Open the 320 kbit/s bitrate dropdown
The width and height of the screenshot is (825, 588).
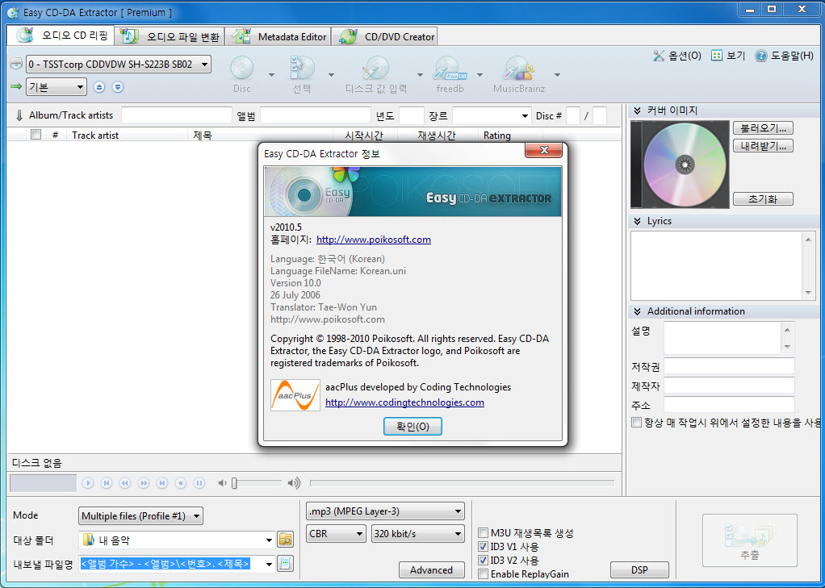[x=418, y=534]
